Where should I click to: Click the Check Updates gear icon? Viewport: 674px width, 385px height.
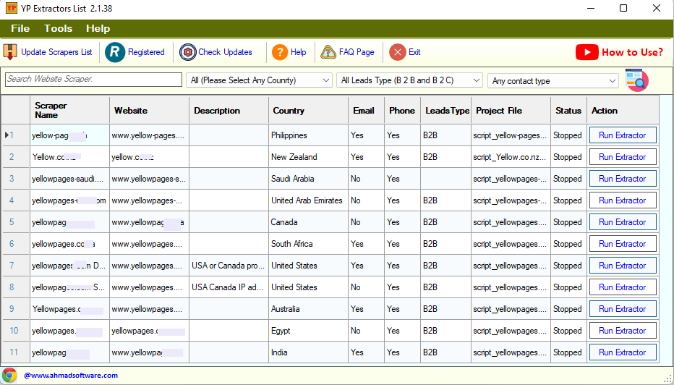coord(188,52)
